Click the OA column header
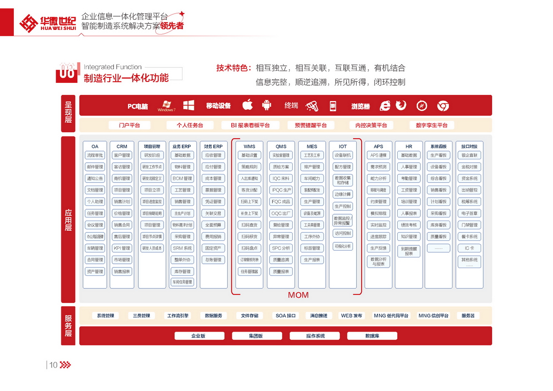 point(95,146)
